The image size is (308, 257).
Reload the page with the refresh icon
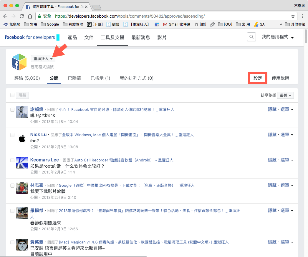pos(21,16)
